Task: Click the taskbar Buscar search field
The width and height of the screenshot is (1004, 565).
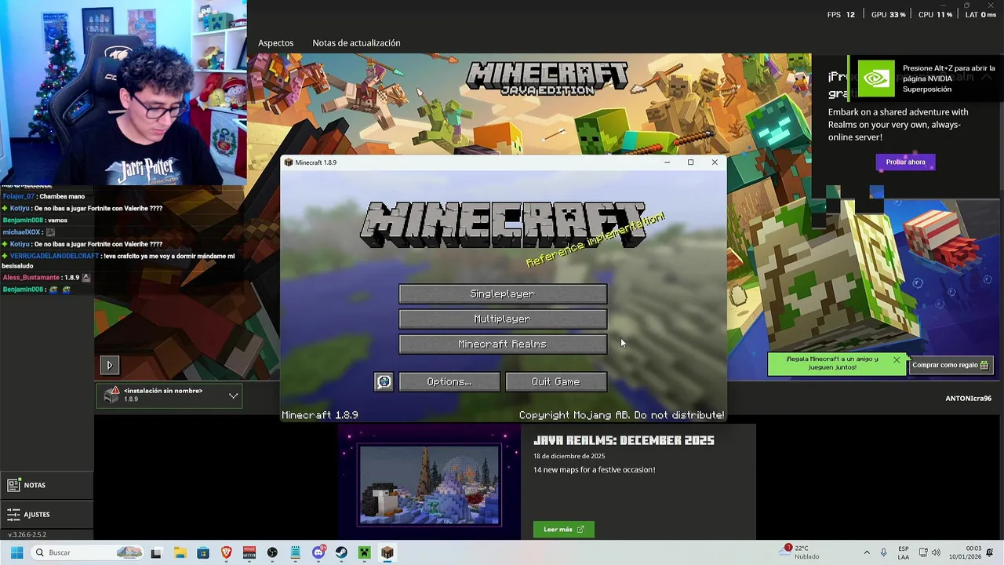Action: (88, 552)
